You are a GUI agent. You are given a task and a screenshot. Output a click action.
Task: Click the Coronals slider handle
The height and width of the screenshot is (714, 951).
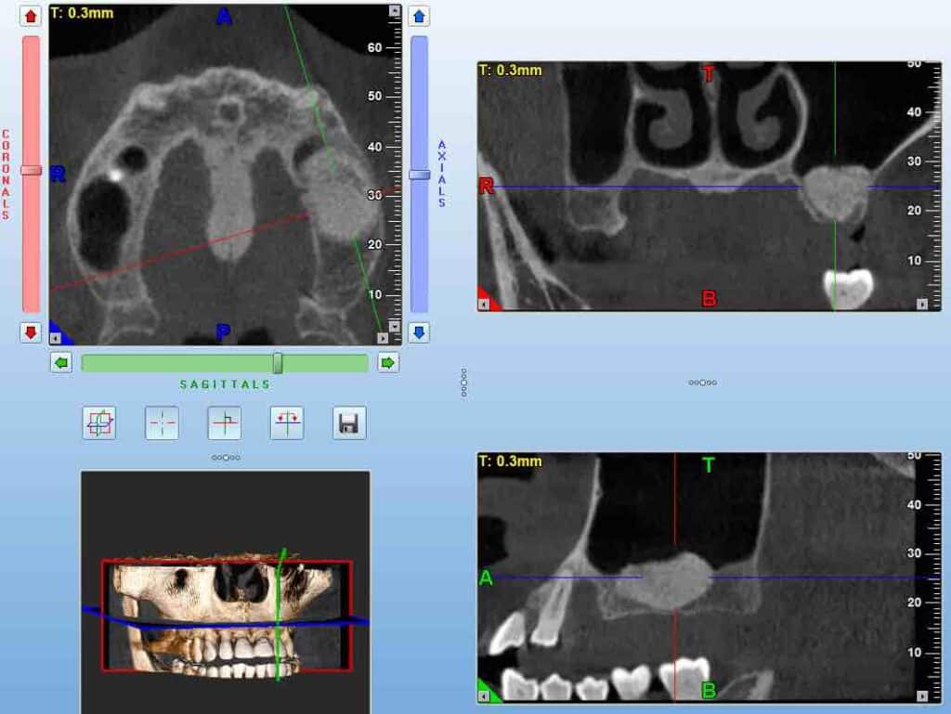coord(30,171)
